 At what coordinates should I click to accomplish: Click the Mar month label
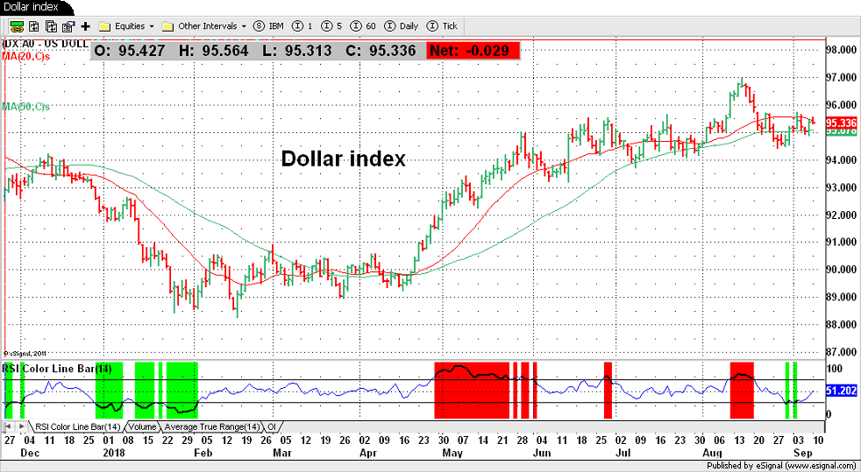point(281,454)
